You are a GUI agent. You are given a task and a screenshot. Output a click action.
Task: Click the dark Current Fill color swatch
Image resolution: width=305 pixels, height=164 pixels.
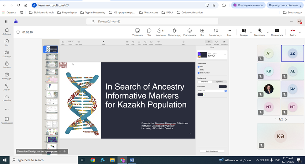223,87
